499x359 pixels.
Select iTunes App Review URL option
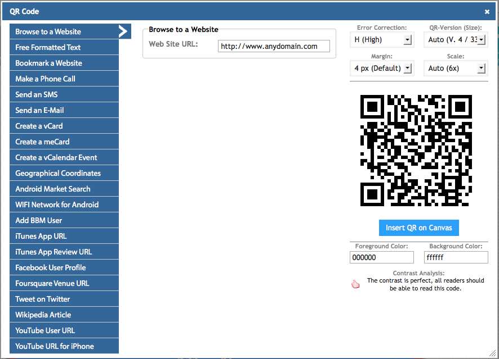64,252
